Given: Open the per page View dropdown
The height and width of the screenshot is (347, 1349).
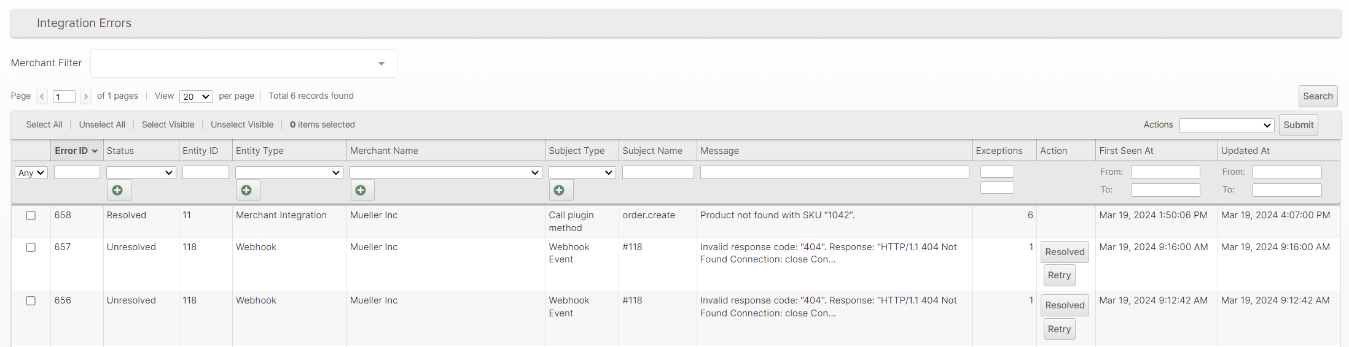Looking at the screenshot, I should [x=196, y=97].
